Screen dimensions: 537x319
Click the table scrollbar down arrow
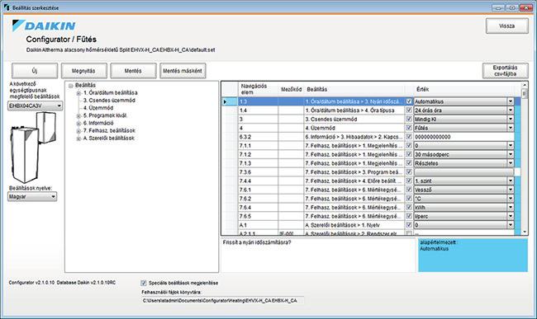point(525,232)
